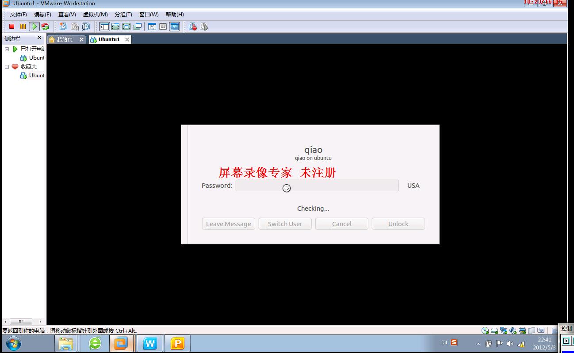Click the camera status bar icon

point(541,330)
